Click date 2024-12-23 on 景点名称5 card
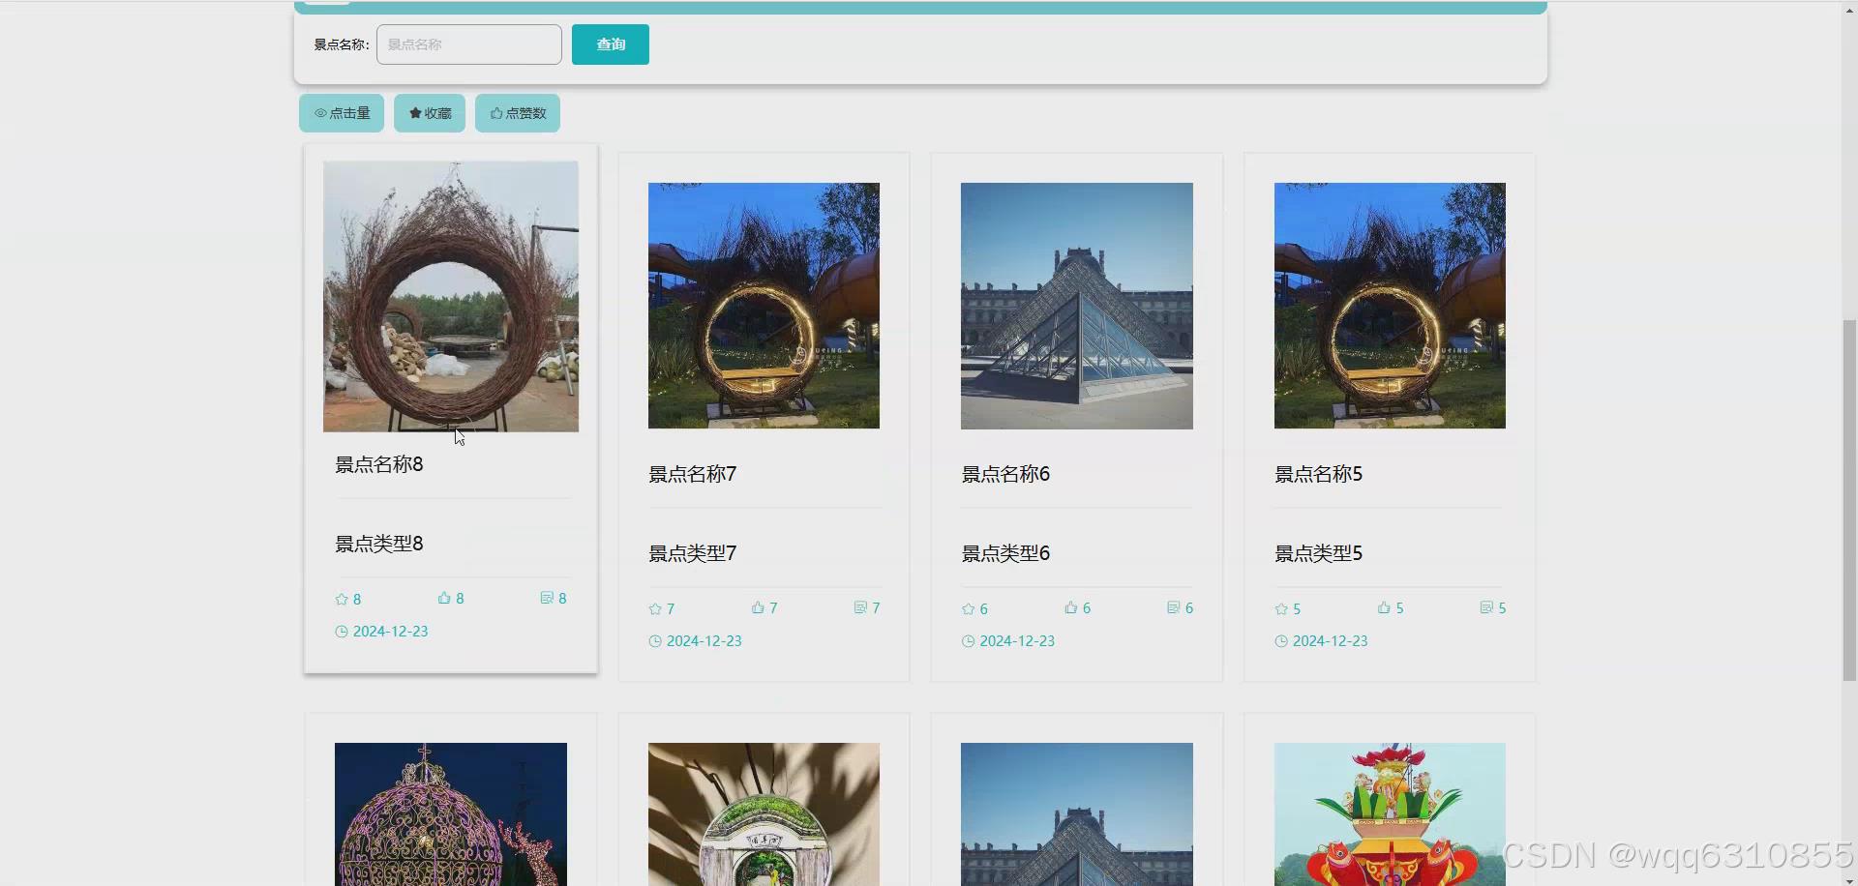1858x886 pixels. tap(1330, 641)
